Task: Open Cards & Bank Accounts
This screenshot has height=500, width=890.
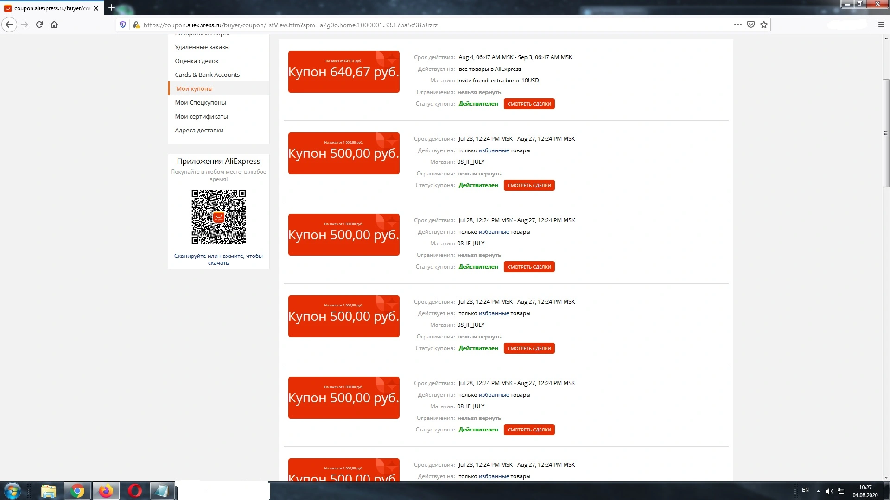Action: coord(207,75)
